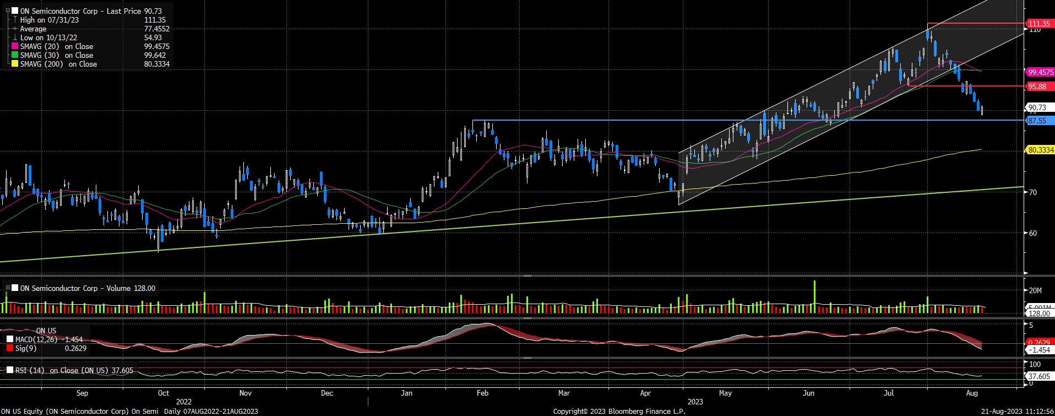Collapse the ON Semiconductor price legend tree

coord(8,11)
